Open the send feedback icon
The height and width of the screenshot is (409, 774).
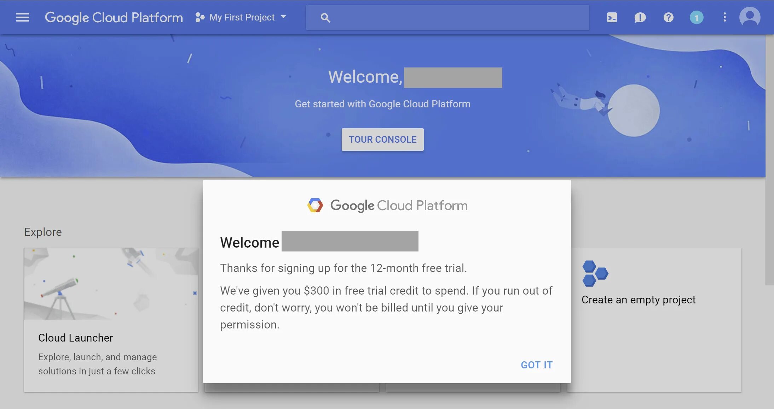(640, 17)
